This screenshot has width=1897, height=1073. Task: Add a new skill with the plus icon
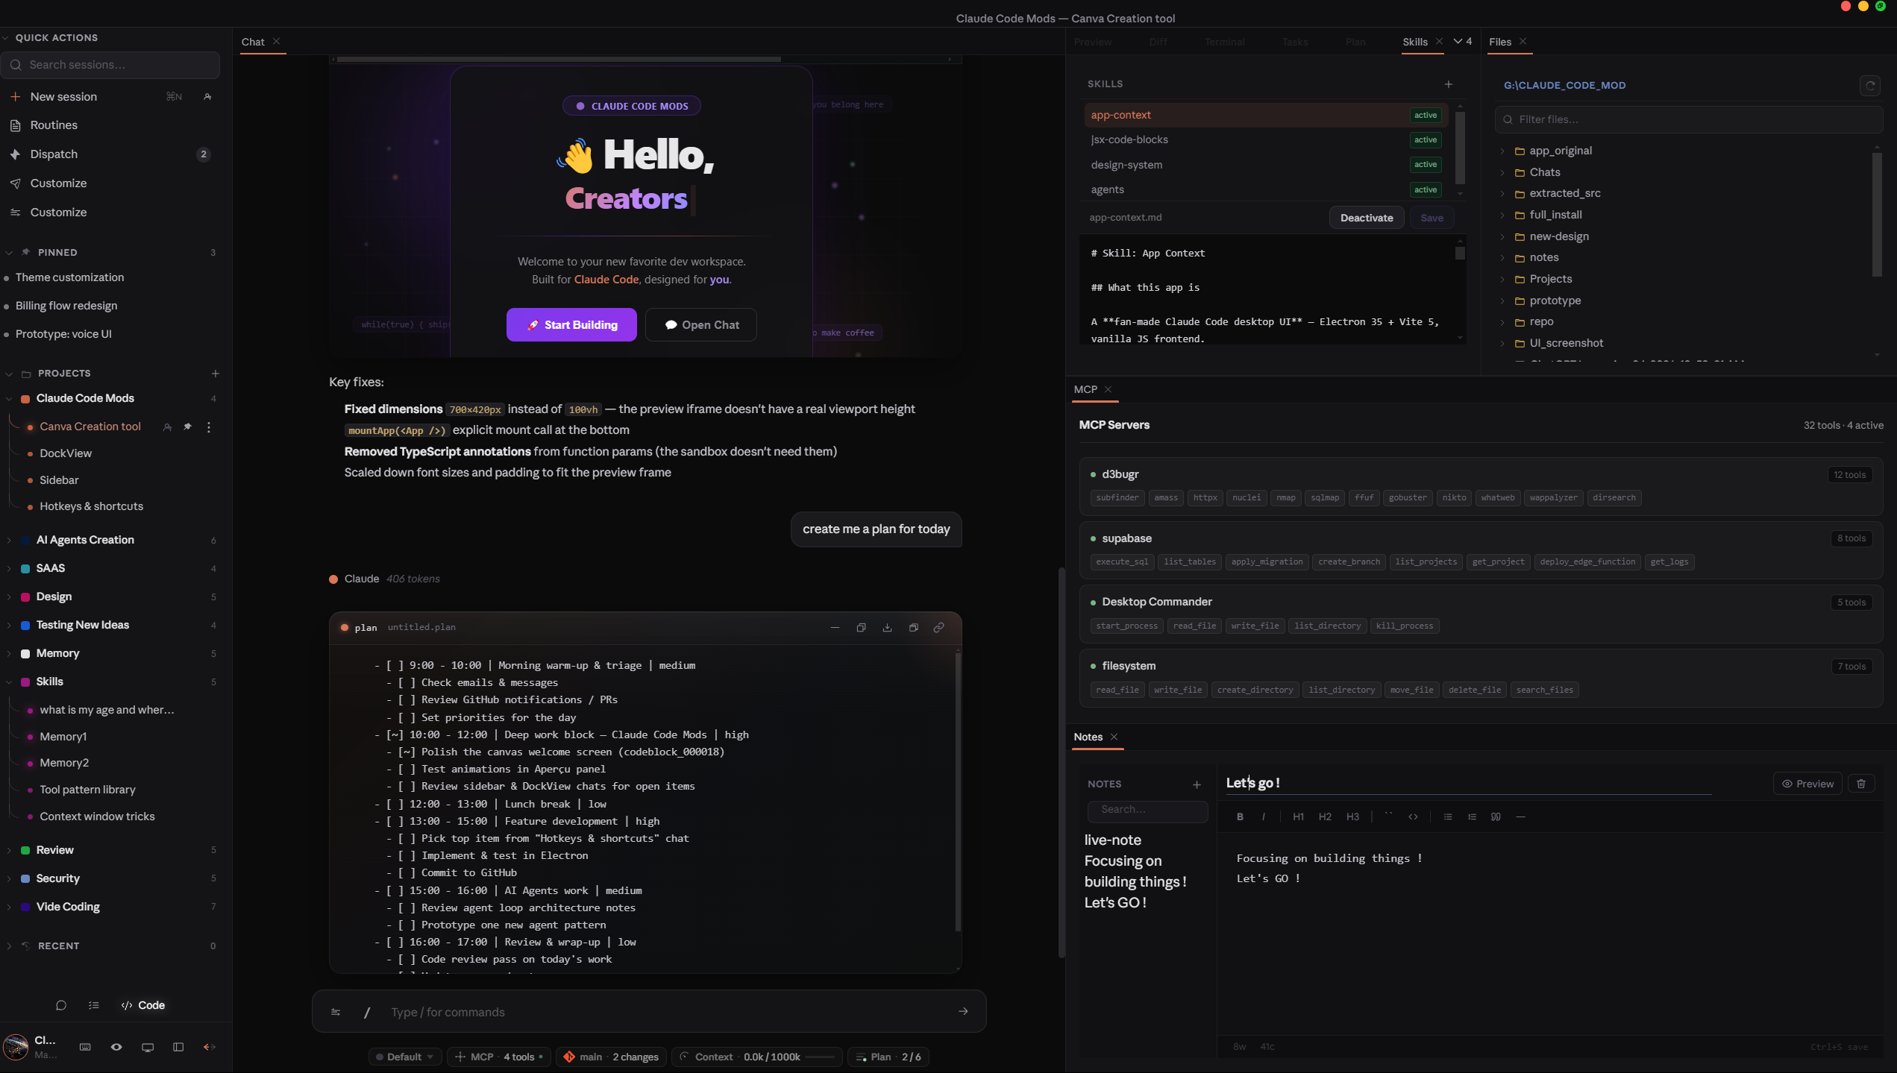coord(1449,84)
